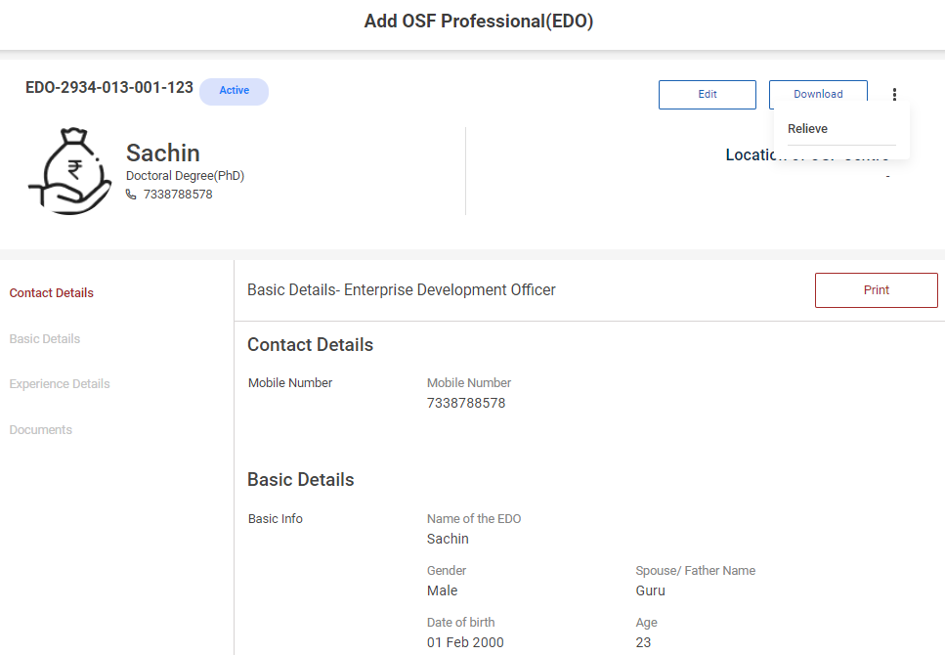This screenshot has height=655, width=945.
Task: Open the Experience Details section
Action: point(60,384)
